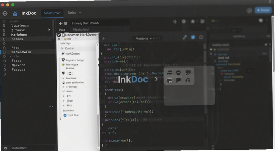Viewport: 275px width, 151px height.
Task: Open the list view icon right of star
Action: click(x=202, y=21)
